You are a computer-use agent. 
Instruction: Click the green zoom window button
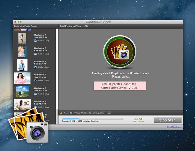click(21, 22)
